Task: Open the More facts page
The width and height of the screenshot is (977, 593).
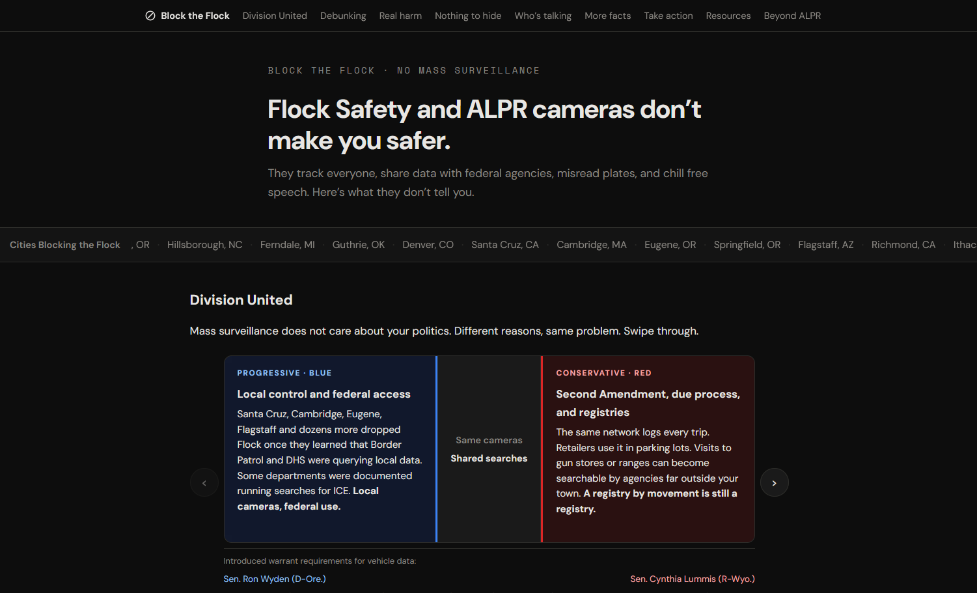Action: [x=607, y=16]
